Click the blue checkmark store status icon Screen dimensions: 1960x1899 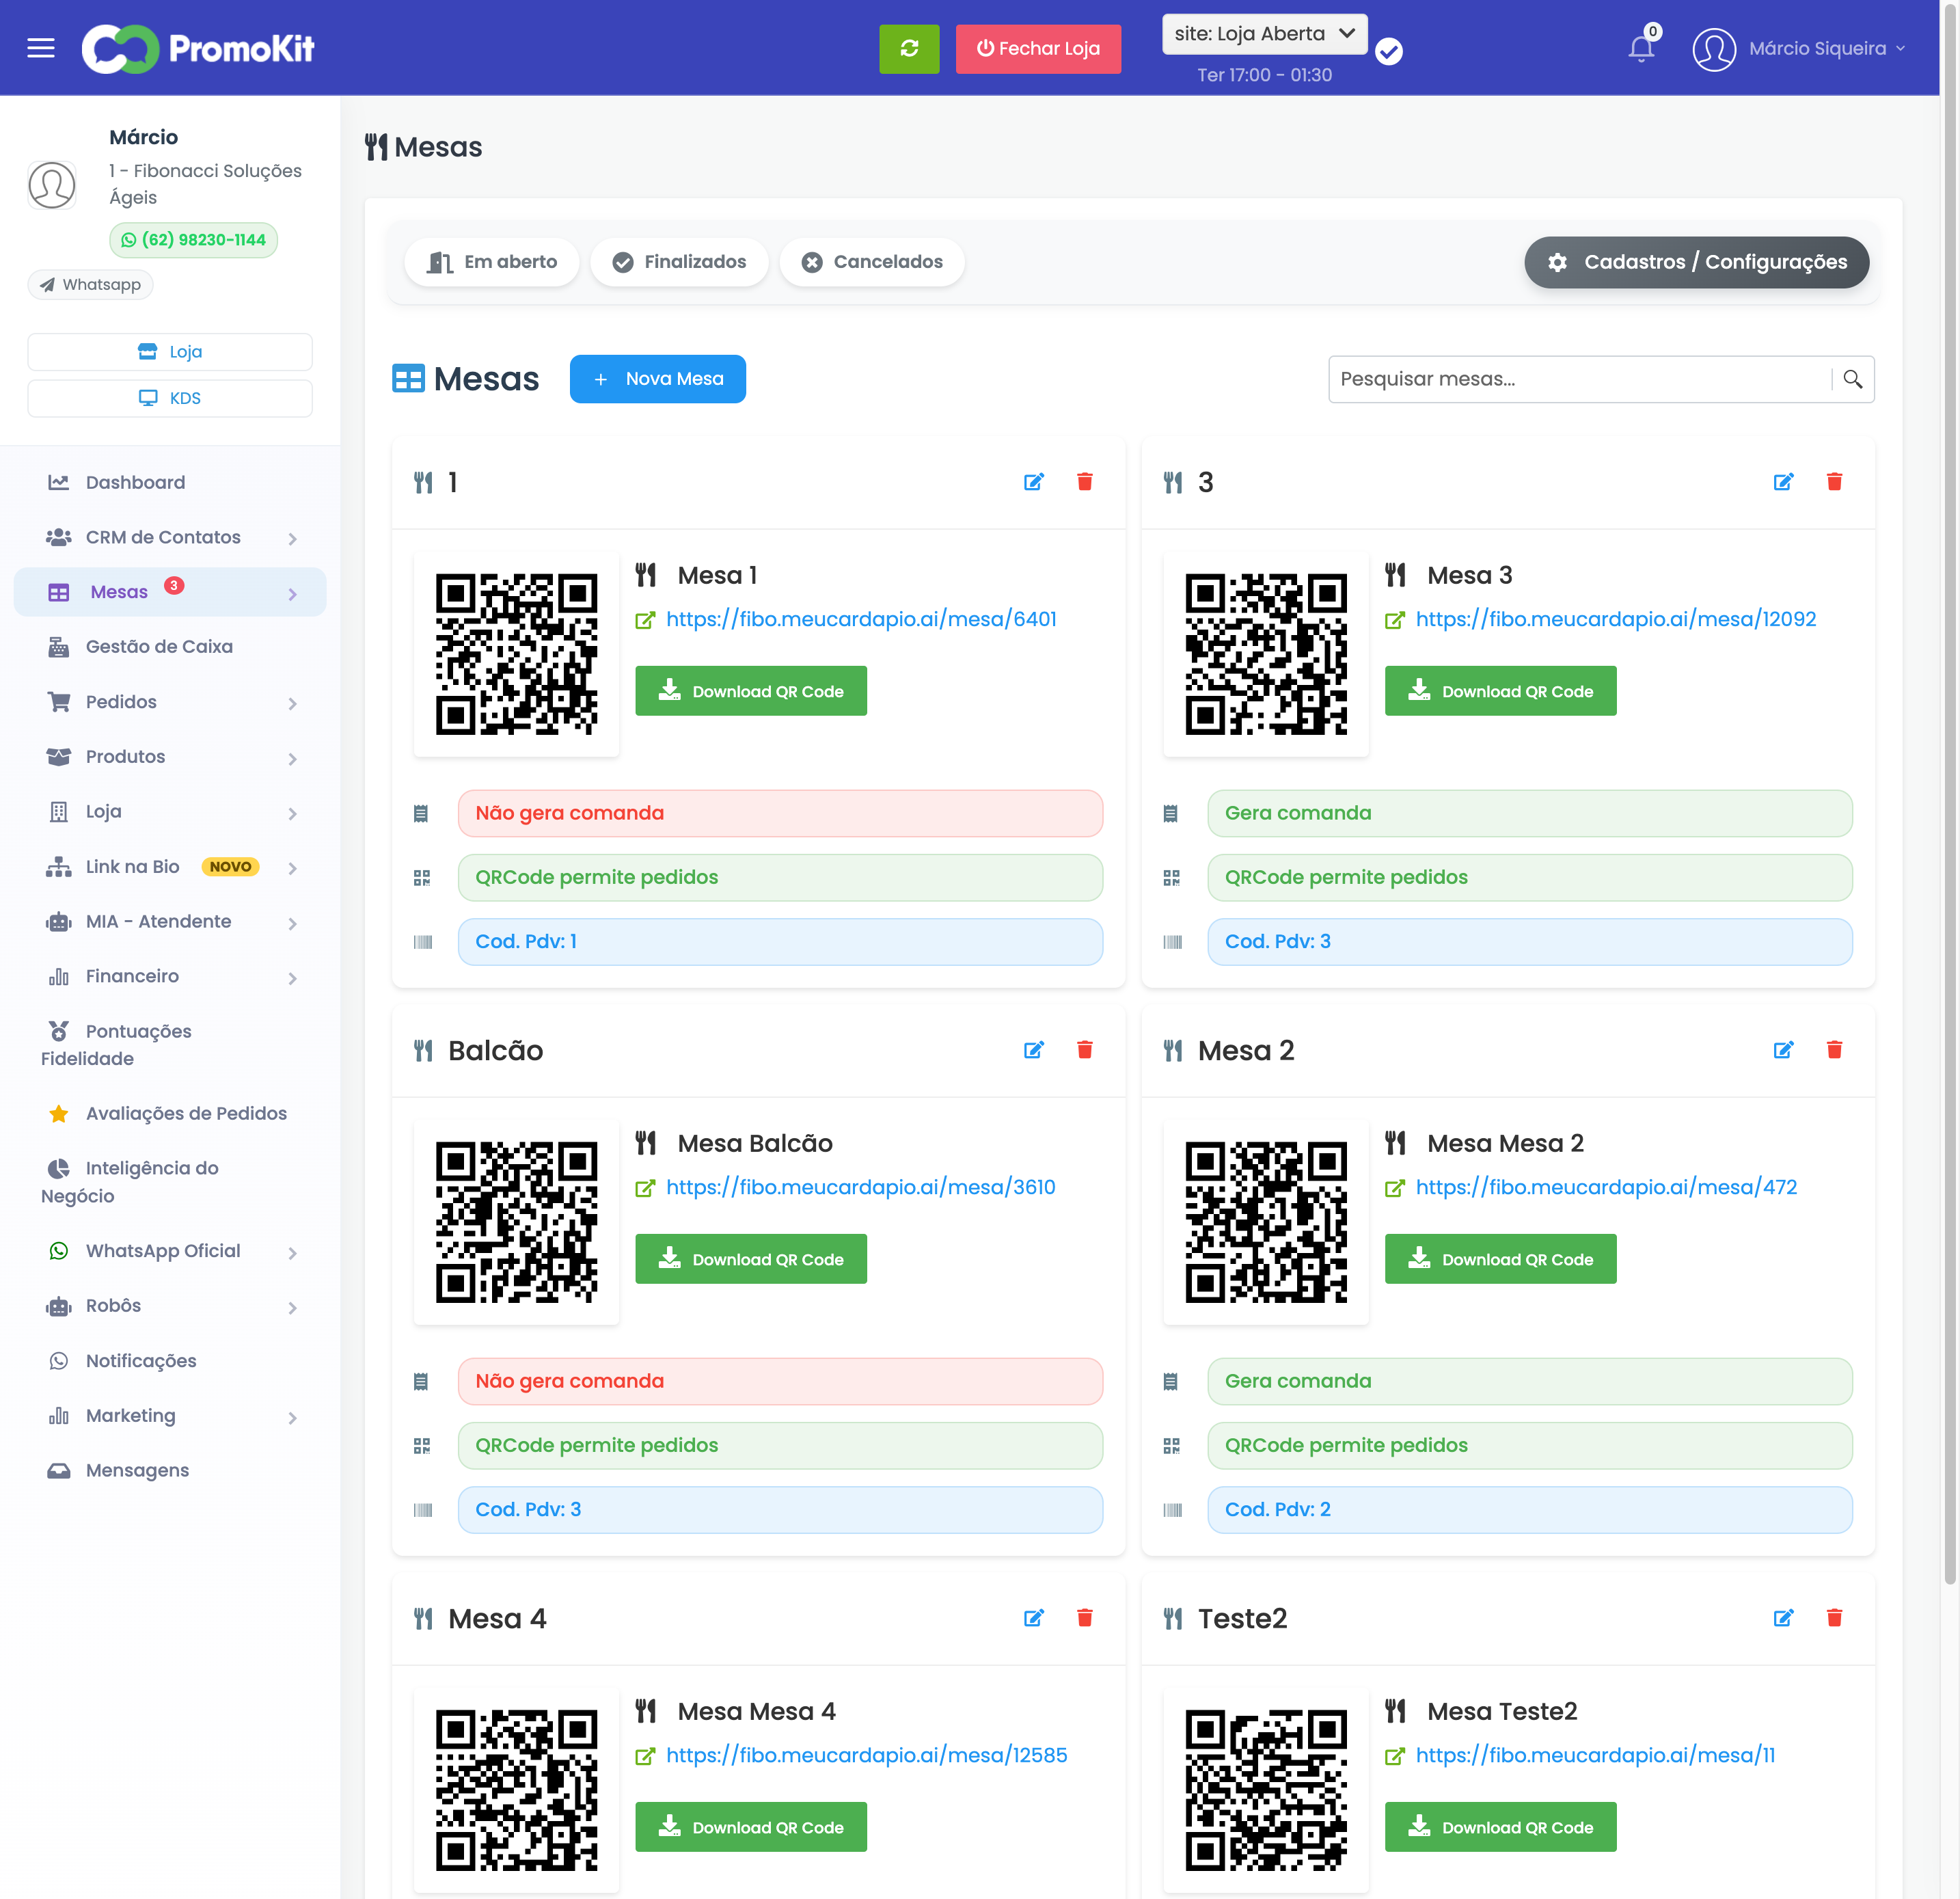click(x=1389, y=51)
